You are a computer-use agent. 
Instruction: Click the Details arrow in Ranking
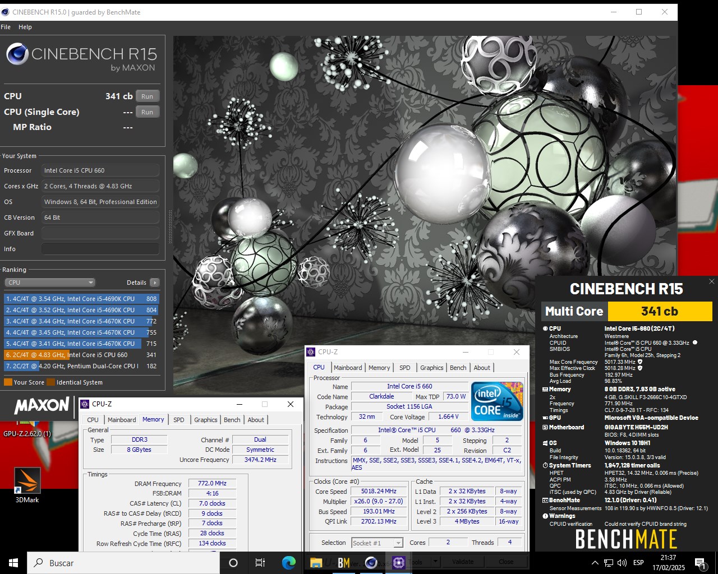coord(155,283)
